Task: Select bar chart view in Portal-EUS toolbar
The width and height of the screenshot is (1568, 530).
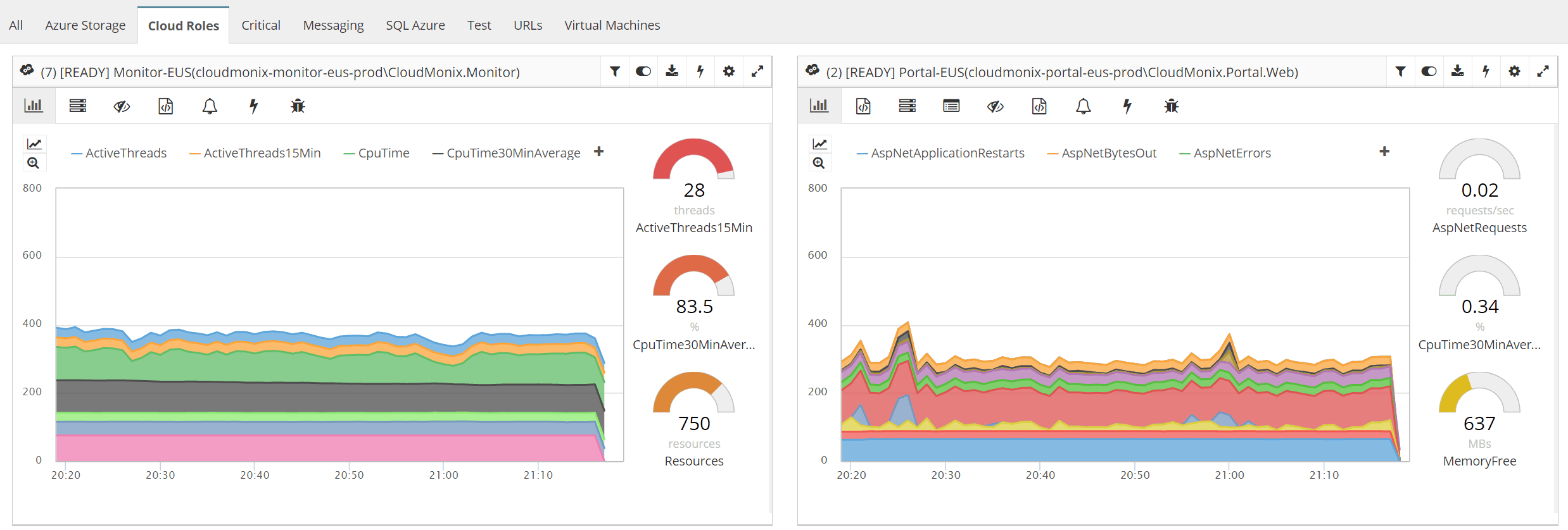Action: [x=819, y=106]
